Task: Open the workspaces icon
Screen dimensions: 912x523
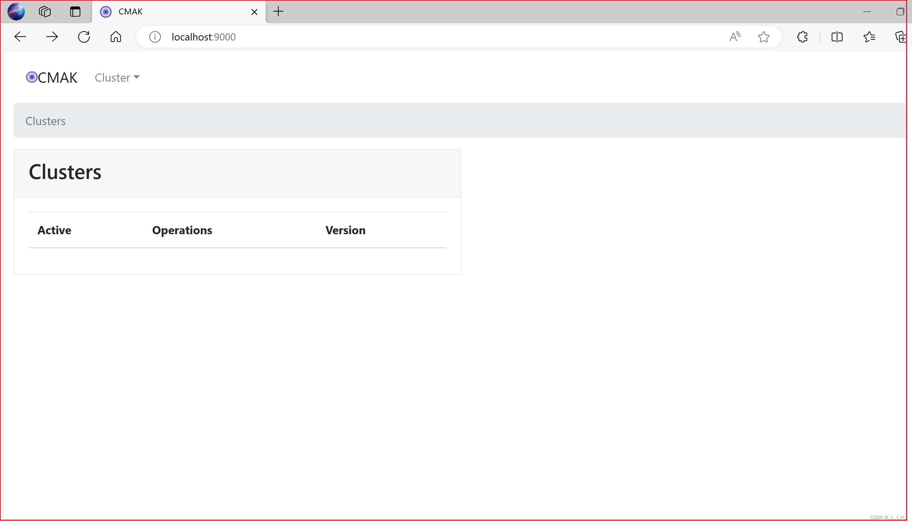Action: point(45,12)
